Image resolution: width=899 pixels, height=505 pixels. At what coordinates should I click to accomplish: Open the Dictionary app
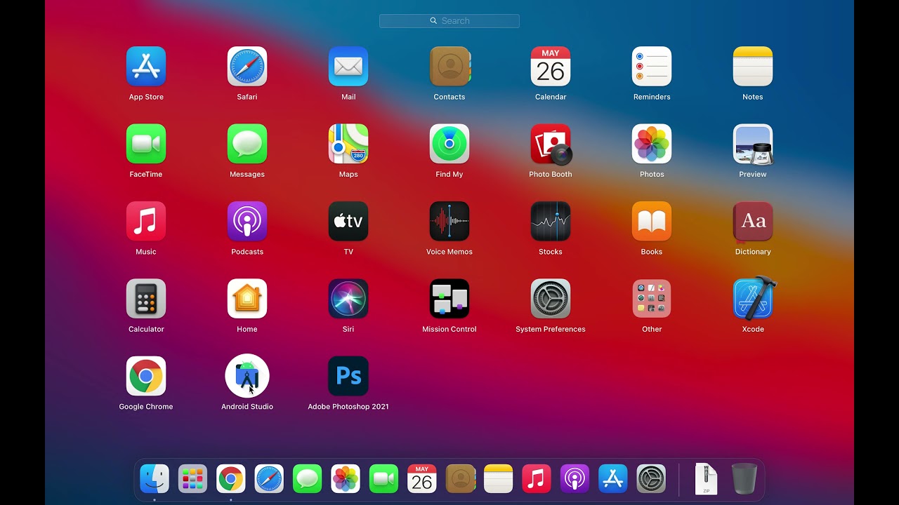753,221
